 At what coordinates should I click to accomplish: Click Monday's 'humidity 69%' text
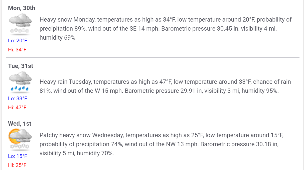click(x=58, y=38)
